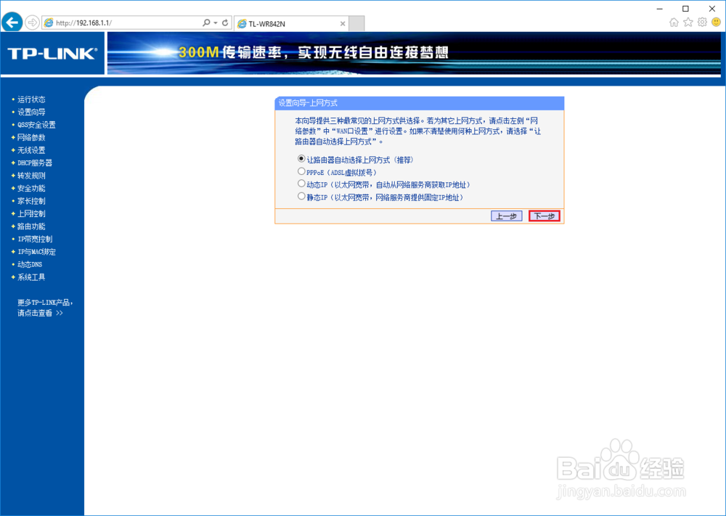Select PPPoE (ADSL虚拟拨号) radio option
Screen dimensions: 726x516
click(301, 171)
